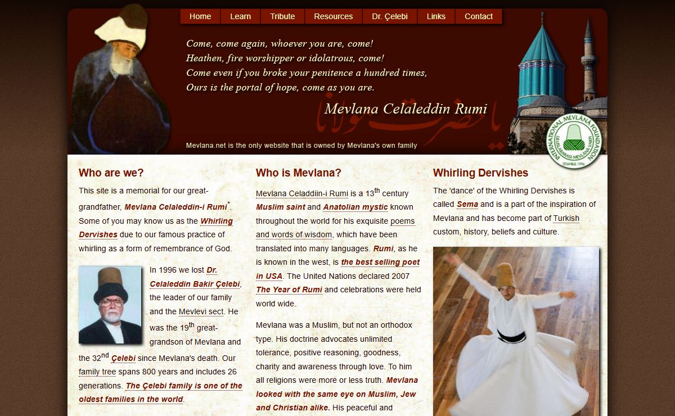Open the Dr. Çelebi portrait photo
Viewport: 675px width, 416px height.
point(110,305)
